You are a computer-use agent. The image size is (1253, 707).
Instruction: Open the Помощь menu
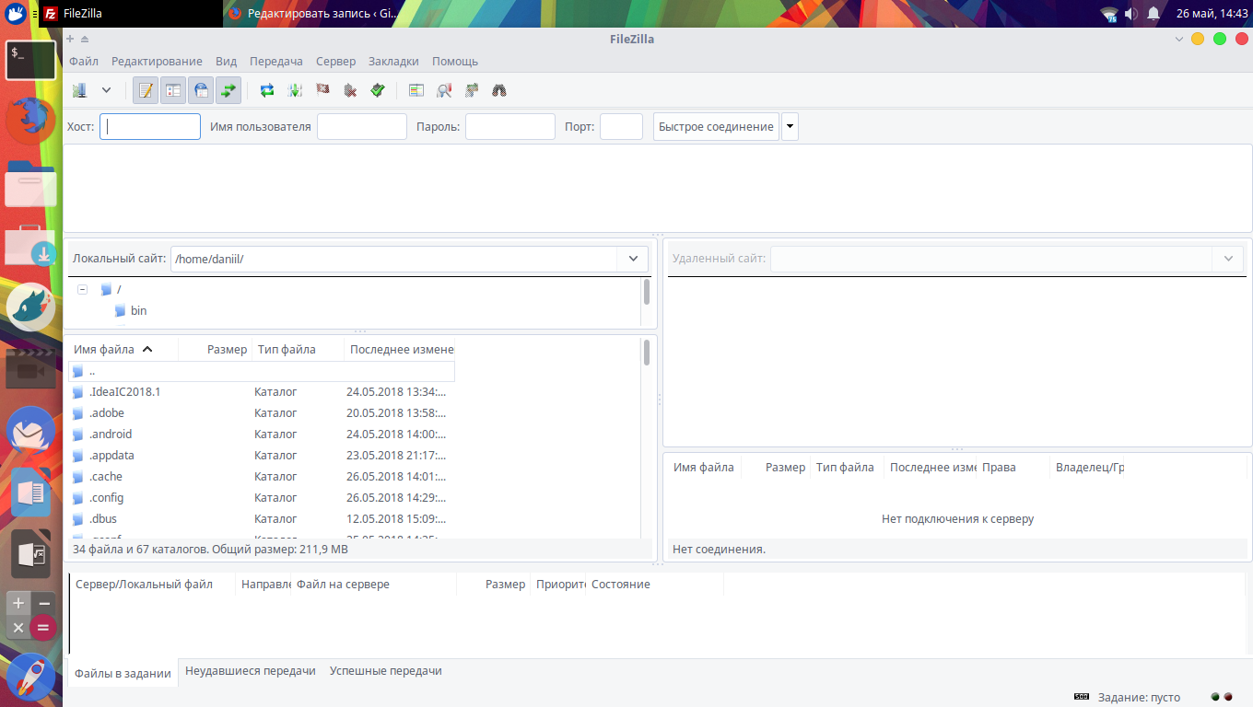pos(455,61)
